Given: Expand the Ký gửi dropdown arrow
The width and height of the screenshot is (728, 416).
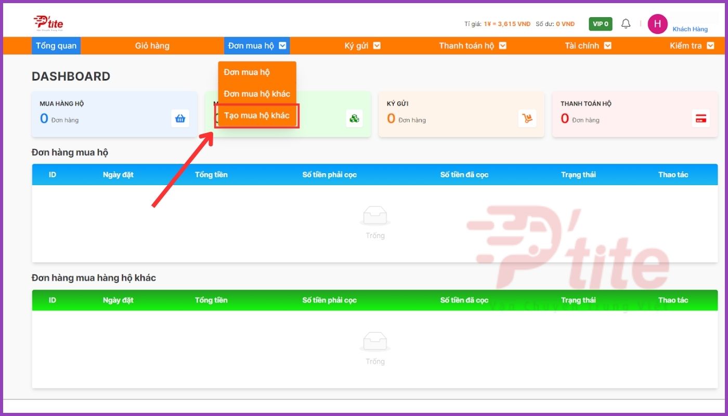Looking at the screenshot, I should (377, 46).
